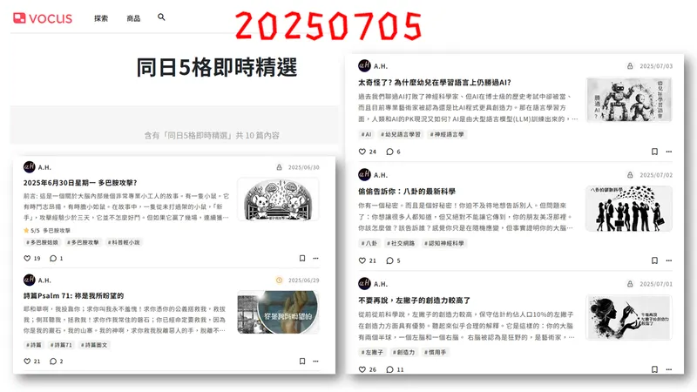This screenshot has width=697, height=392.
Task: Open comments on 左撇子的創造力 article
Action: pos(389,369)
